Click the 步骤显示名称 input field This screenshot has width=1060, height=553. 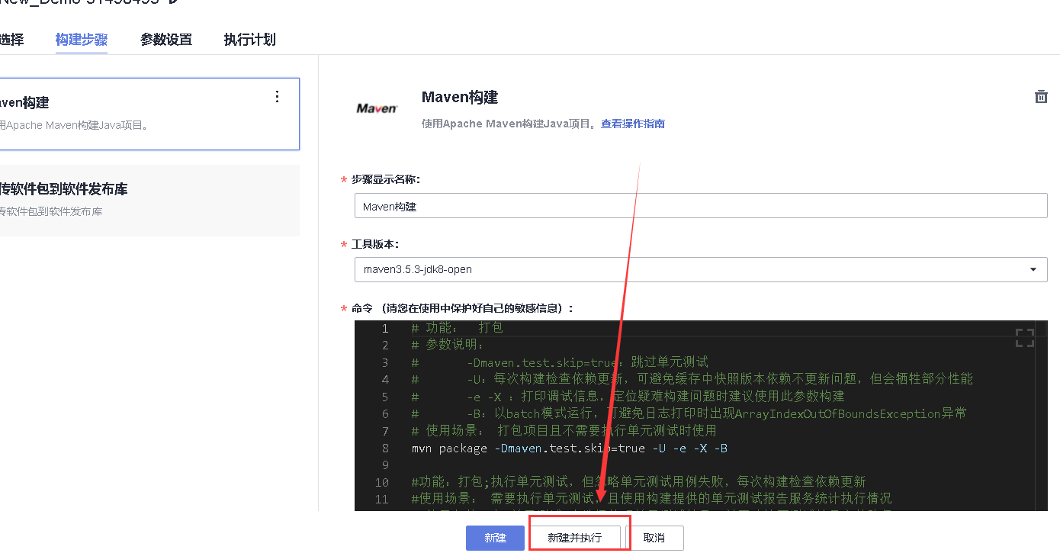click(x=701, y=206)
